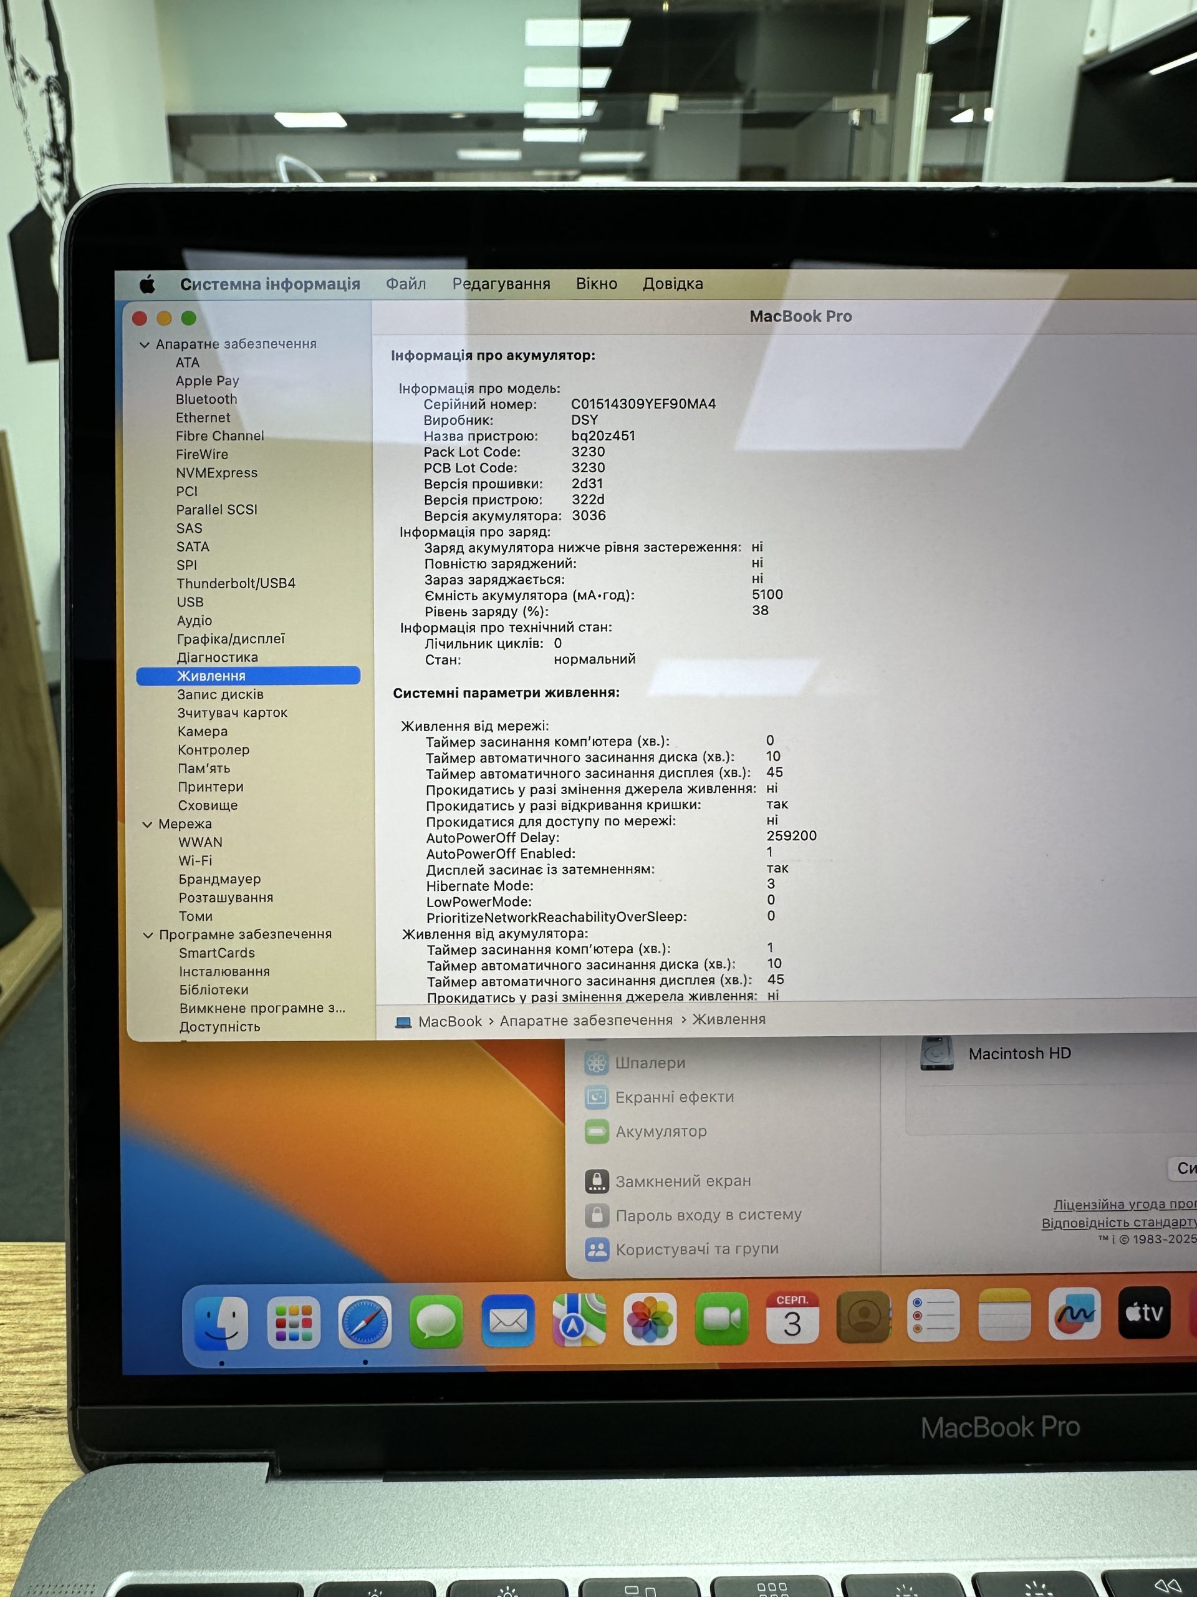Select Thunderbolt/USB4 in the sidebar
Viewport: 1197px width, 1597px height.
[236, 583]
